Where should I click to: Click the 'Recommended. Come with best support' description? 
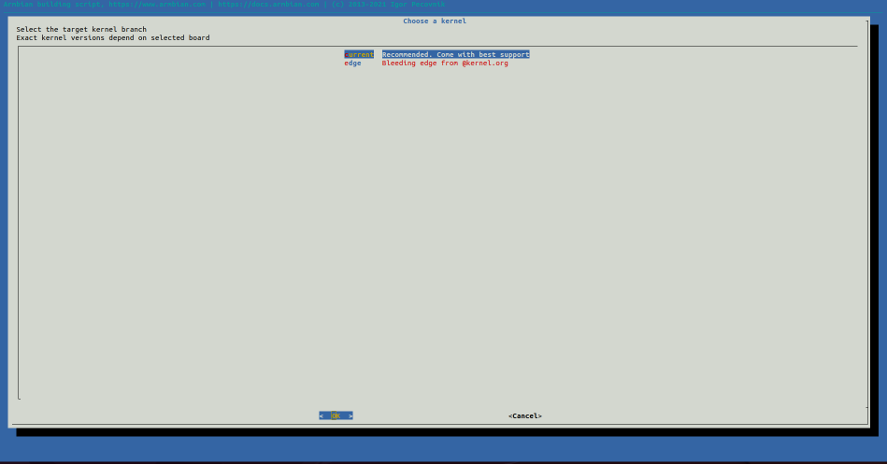click(x=455, y=55)
